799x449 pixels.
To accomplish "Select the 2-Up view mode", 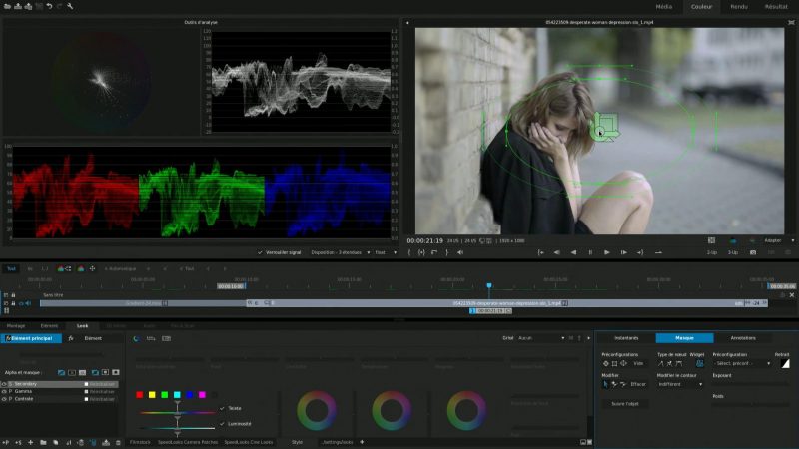I will click(x=712, y=252).
